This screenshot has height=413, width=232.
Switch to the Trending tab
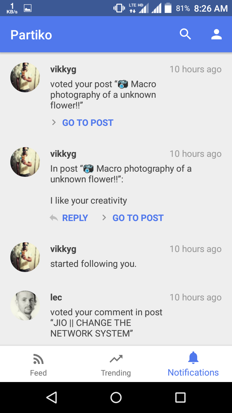point(116,364)
